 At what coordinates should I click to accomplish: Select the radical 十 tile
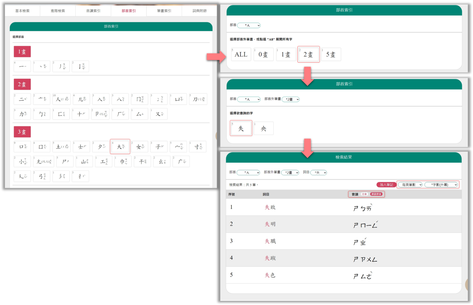pyautogui.click(x=80, y=114)
